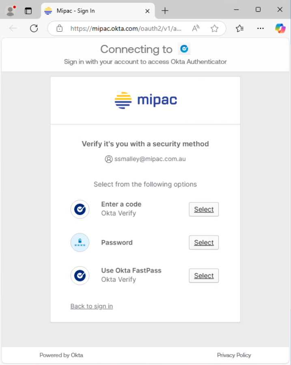Open the Favorites list icon
This screenshot has width=291, height=365.
click(240, 28)
